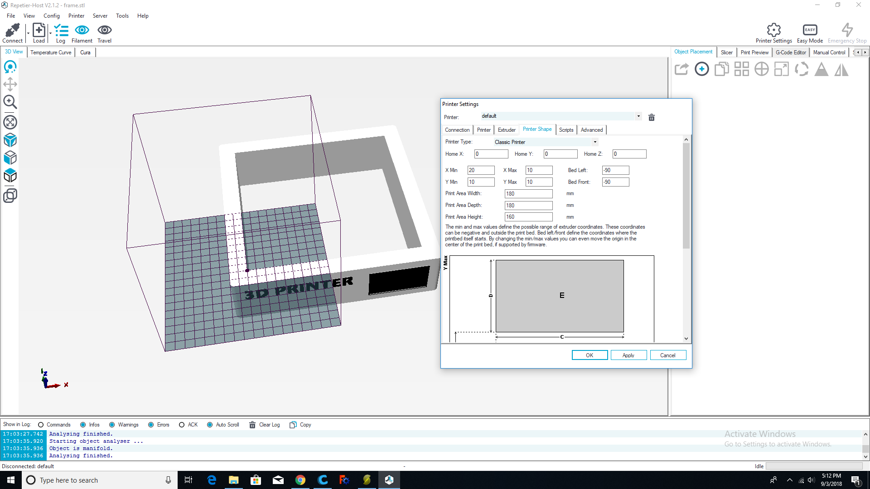Open dropdown arrow next to Load
This screenshot has width=870, height=489.
coord(50,33)
